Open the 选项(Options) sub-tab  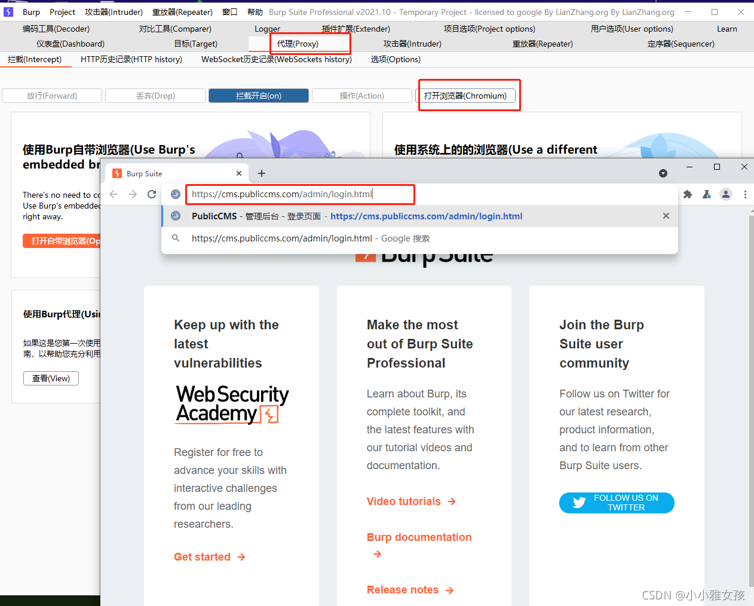point(396,59)
